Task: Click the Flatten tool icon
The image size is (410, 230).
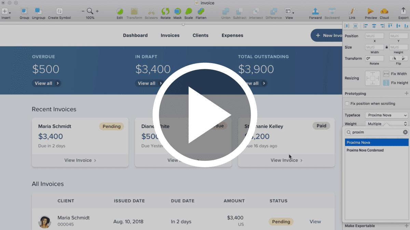Action: tap(201, 11)
